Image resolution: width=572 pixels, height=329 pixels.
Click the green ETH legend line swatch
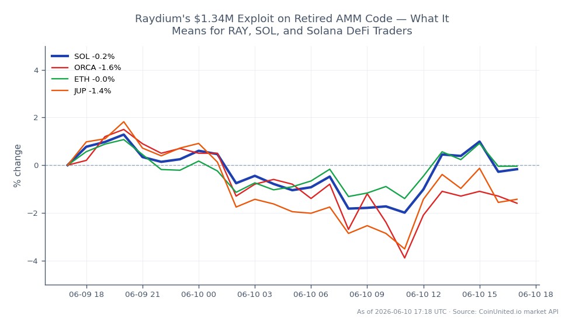click(x=60, y=79)
